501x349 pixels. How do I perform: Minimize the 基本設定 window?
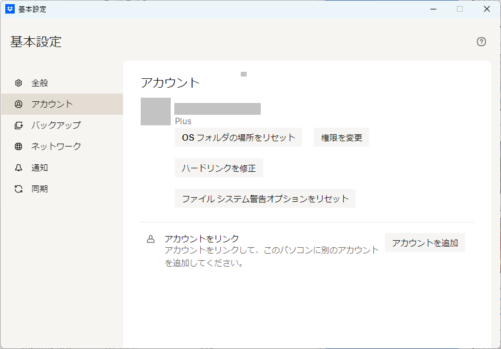click(433, 9)
